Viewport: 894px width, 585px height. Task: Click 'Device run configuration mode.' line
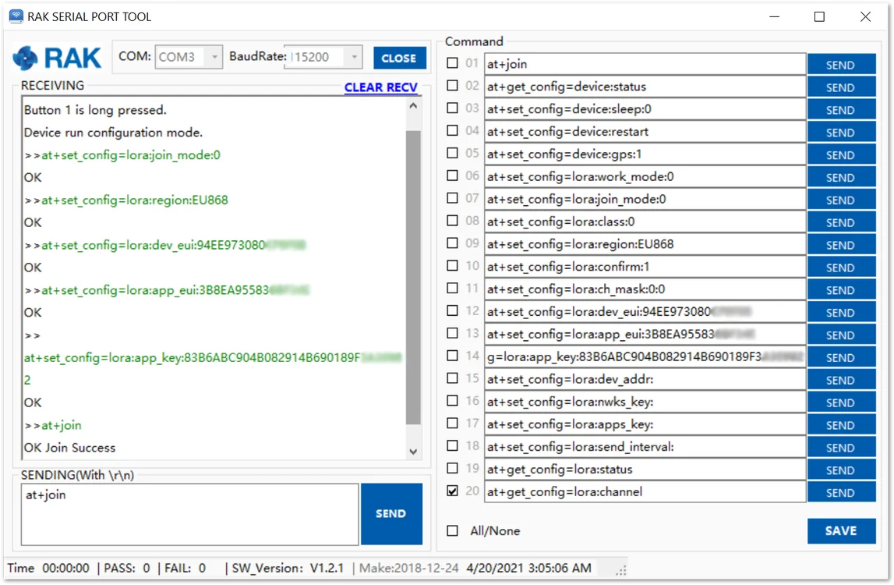[x=114, y=133]
